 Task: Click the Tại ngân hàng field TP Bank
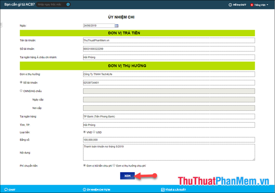click(169, 116)
